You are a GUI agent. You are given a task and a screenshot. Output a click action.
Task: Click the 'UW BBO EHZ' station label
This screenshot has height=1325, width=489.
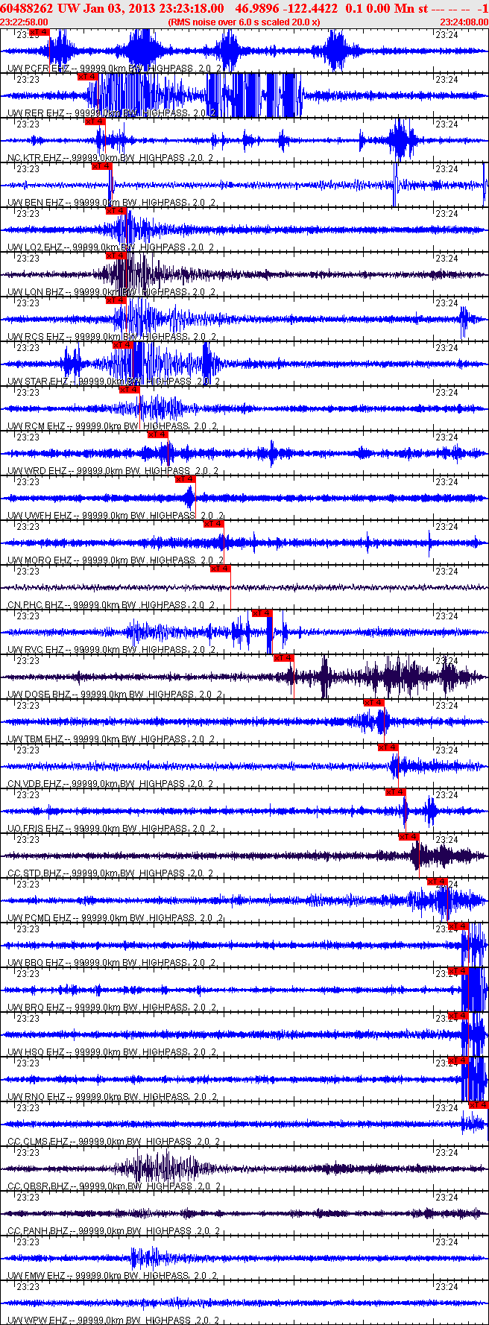(36, 963)
